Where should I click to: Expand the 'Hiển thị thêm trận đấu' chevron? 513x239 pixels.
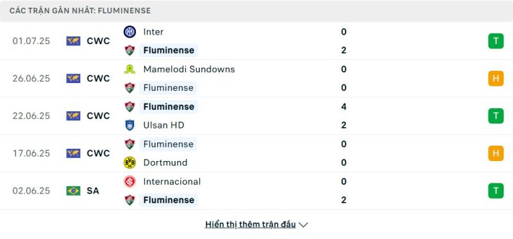[303, 225]
